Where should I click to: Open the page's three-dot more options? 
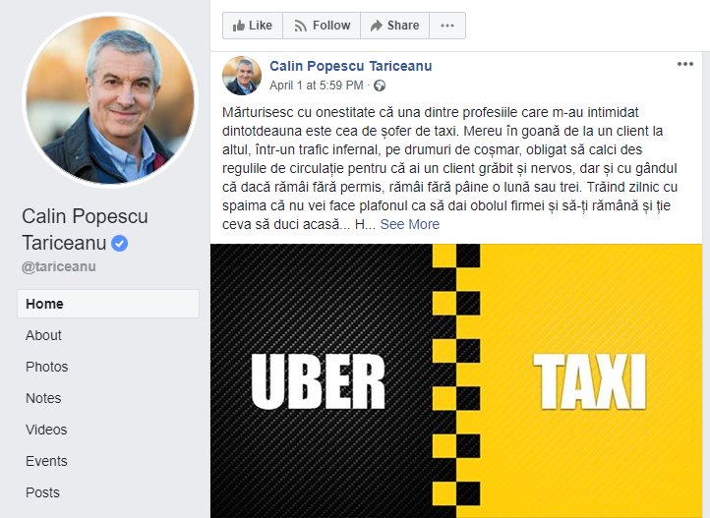pyautogui.click(x=447, y=26)
